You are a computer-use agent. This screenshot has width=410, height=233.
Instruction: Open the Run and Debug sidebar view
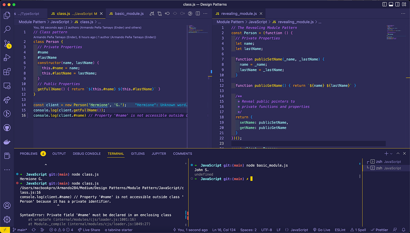point(7,57)
